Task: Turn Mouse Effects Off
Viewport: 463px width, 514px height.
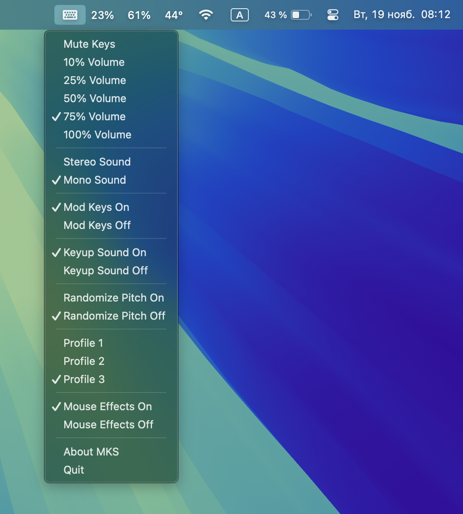Action: pos(108,425)
